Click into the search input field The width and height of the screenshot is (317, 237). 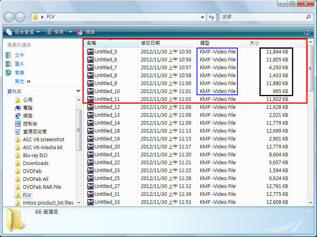coord(262,17)
